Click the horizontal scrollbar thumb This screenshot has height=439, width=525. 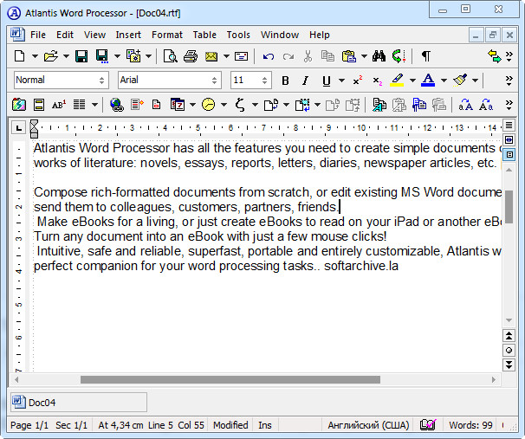(230, 379)
